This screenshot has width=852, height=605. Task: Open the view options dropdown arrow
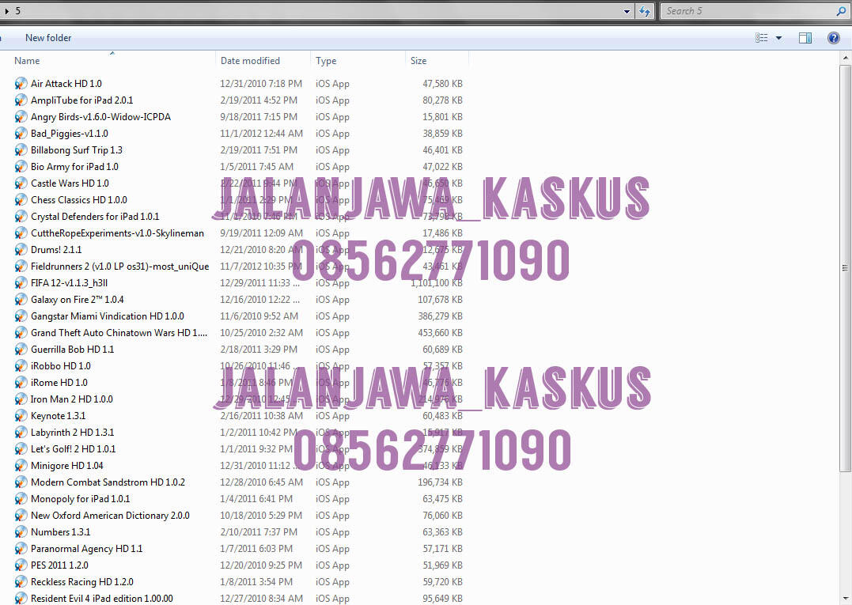pos(778,38)
